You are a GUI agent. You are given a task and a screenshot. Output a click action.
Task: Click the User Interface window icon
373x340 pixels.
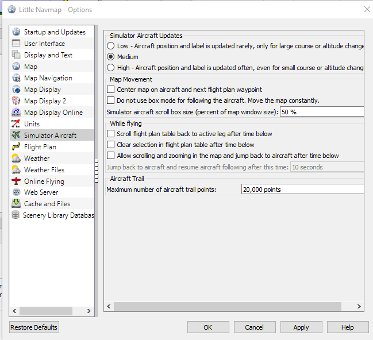[16, 43]
